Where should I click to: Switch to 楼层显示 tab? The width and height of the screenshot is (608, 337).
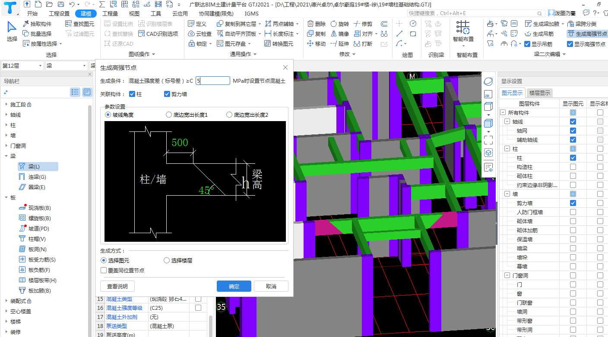tap(540, 93)
